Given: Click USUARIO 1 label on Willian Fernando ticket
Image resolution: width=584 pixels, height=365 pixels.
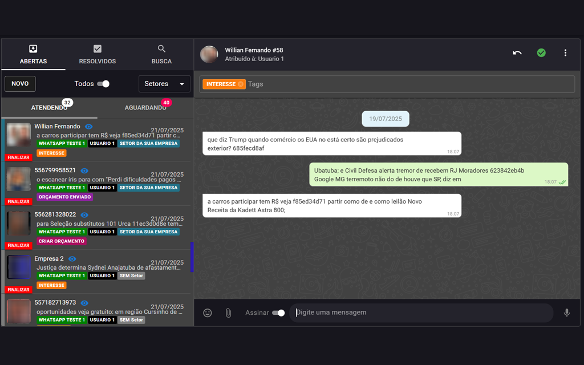Looking at the screenshot, I should pos(103,143).
